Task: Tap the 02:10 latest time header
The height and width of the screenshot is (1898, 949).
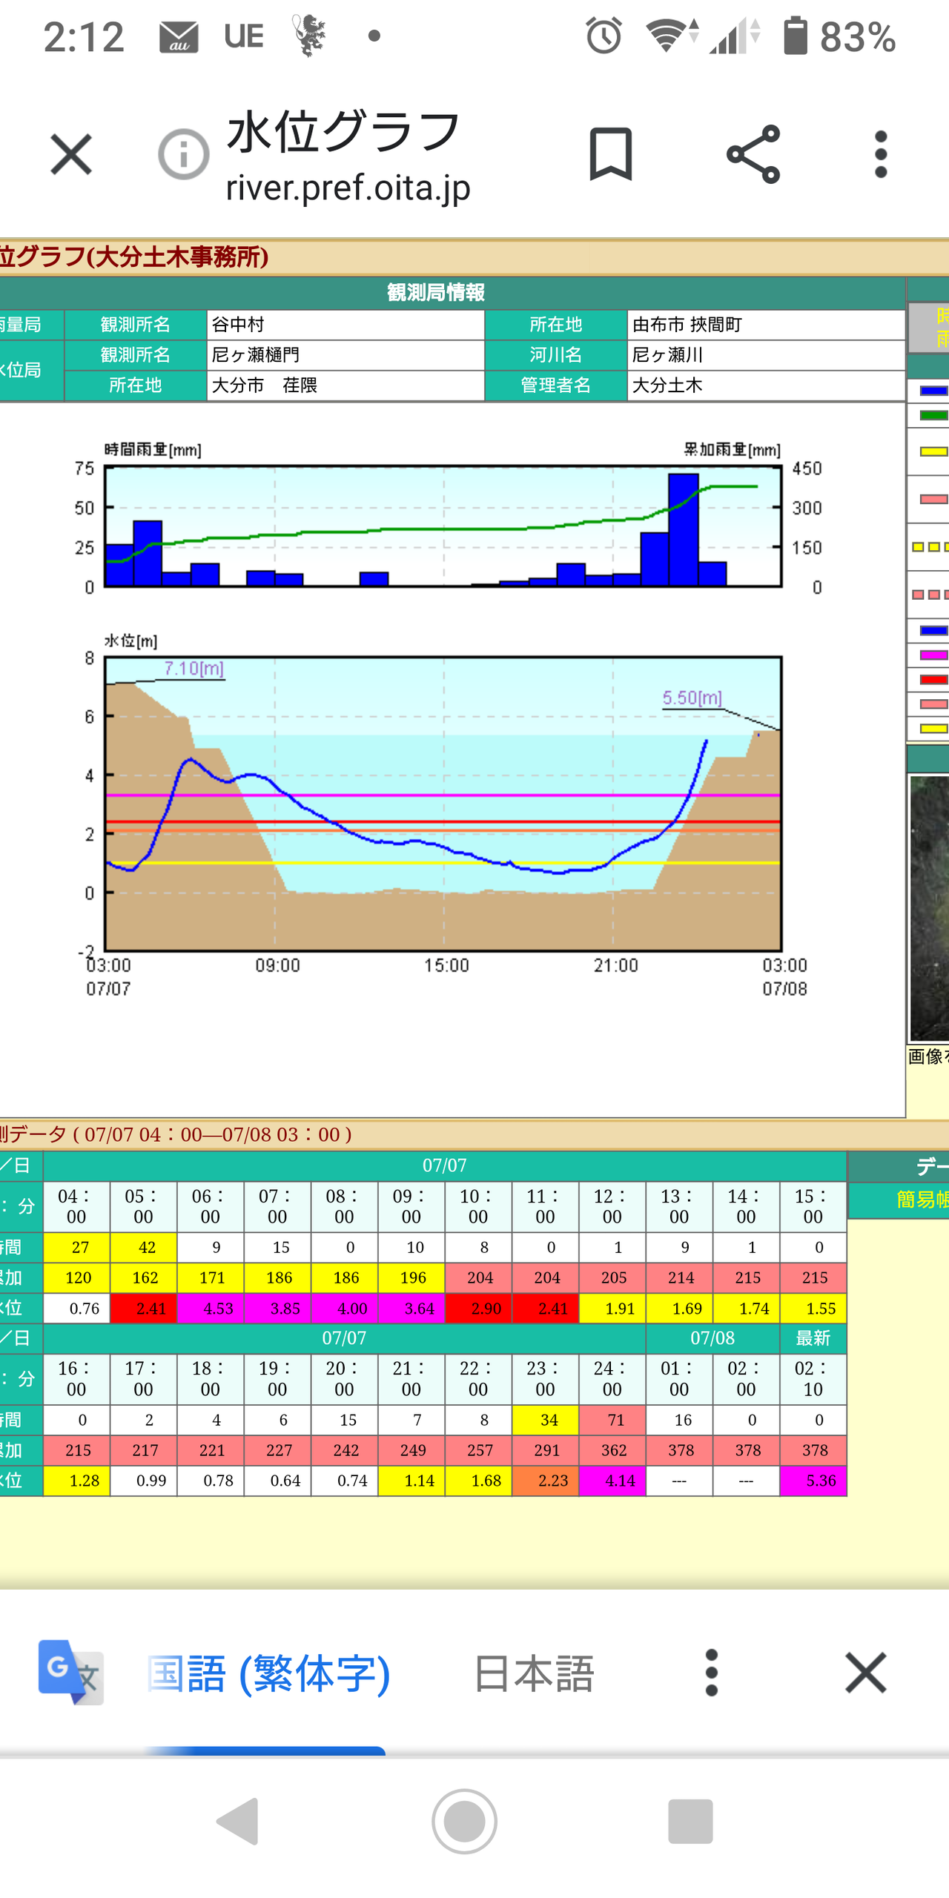Action: [x=813, y=1378]
